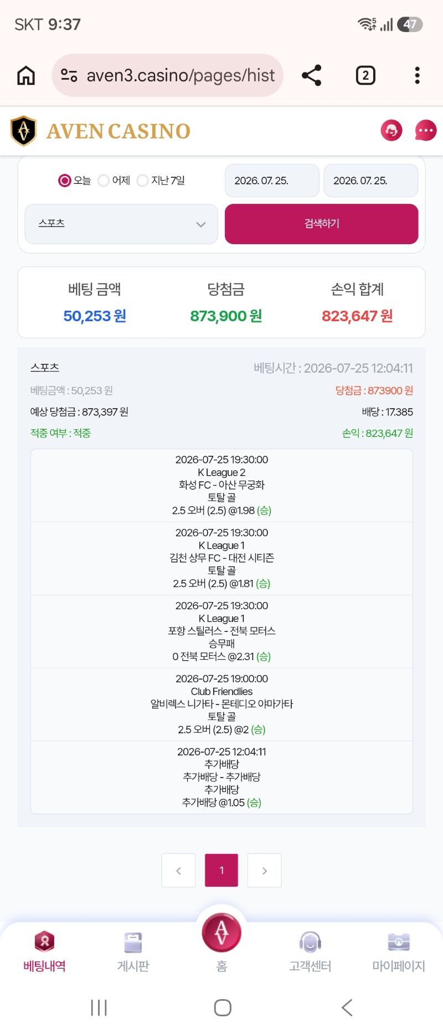Screen dimensions: 443x1034
Task: Tap the aven3.casino address bar
Action: [168, 75]
